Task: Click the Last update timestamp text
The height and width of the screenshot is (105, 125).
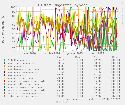Action: point(94,99)
